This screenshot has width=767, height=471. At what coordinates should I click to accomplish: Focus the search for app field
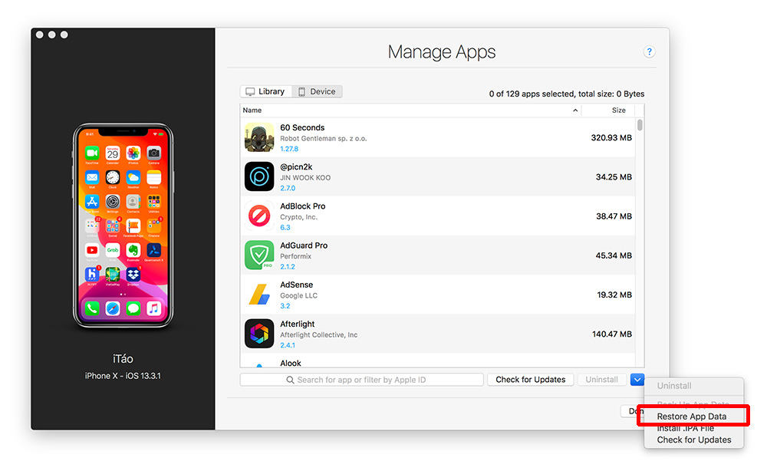click(361, 380)
